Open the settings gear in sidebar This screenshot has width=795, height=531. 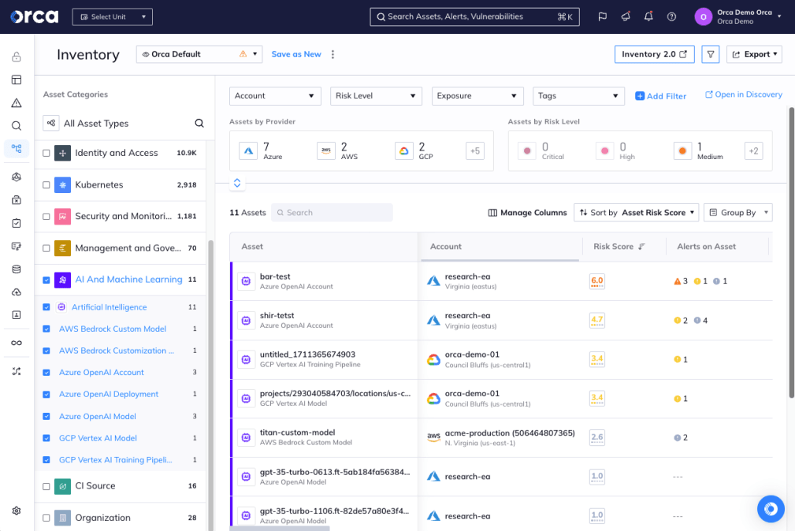[x=17, y=511]
